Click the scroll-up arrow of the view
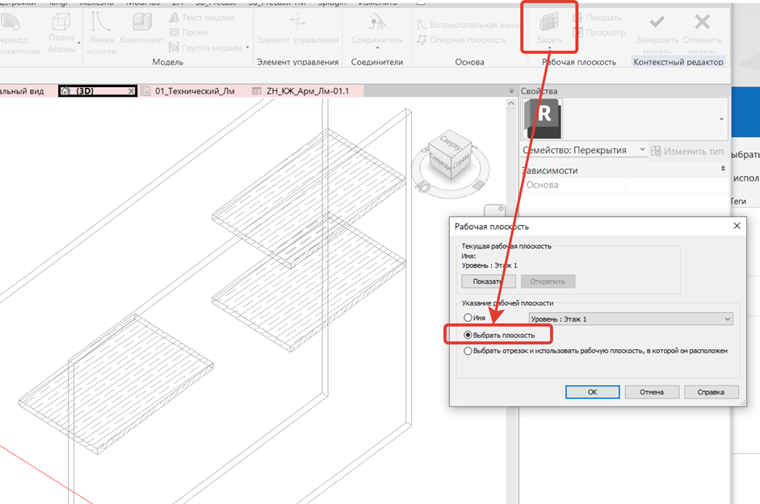Screen dimensions: 760x504 [x=511, y=103]
